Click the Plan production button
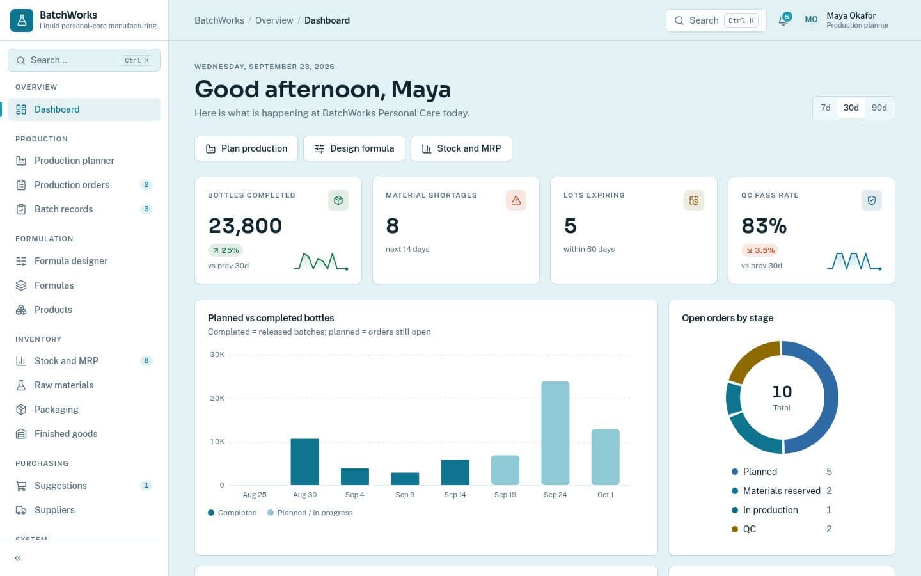This screenshot has height=576, width=921. 246,148
